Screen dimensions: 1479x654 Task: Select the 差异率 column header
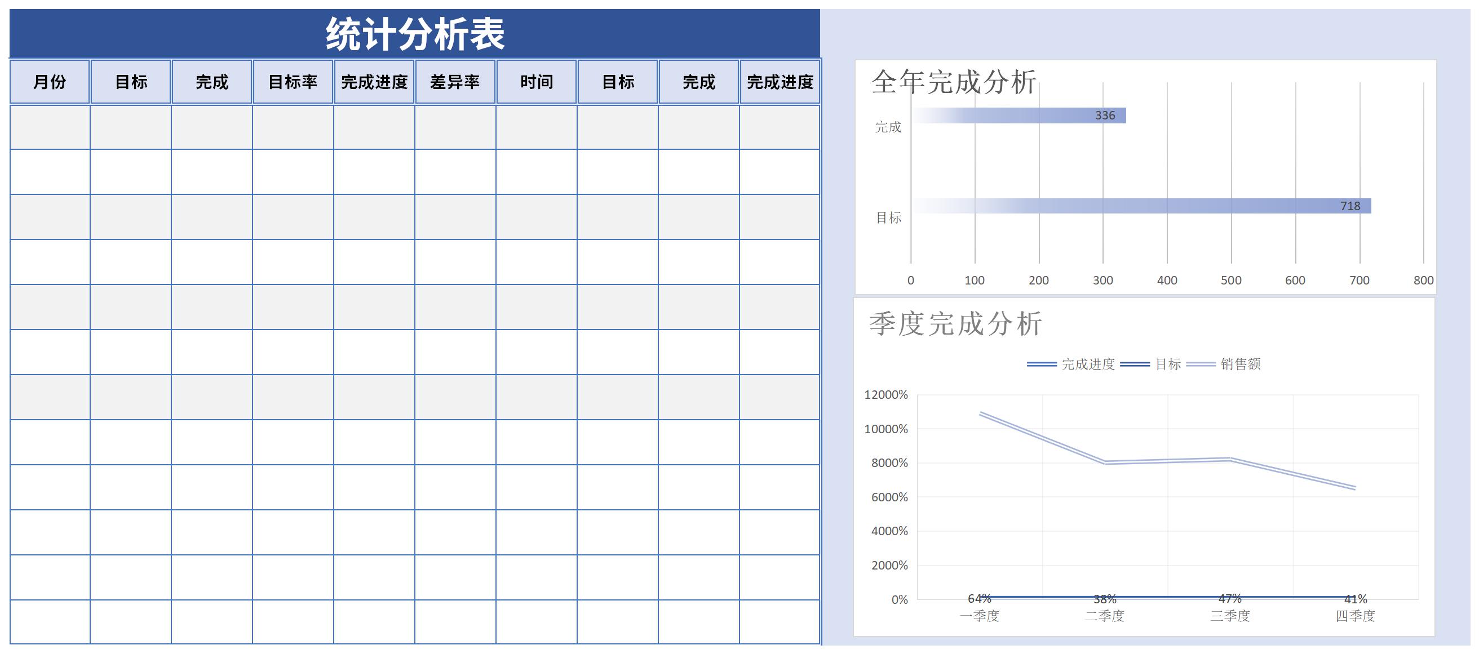coord(458,79)
